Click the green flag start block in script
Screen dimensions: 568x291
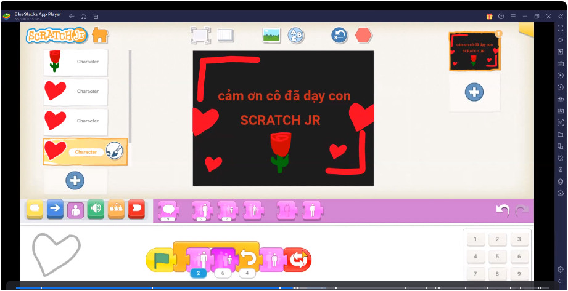[160, 260]
